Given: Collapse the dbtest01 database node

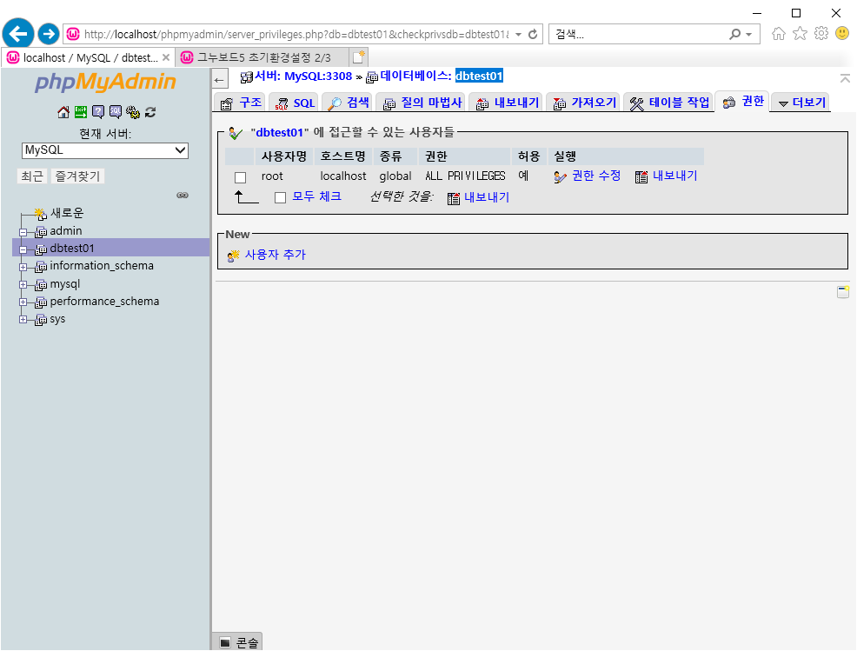Looking at the screenshot, I should pos(23,249).
